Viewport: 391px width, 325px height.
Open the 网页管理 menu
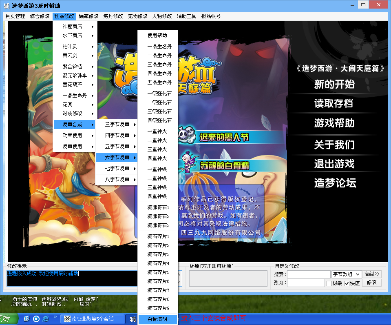click(15, 16)
